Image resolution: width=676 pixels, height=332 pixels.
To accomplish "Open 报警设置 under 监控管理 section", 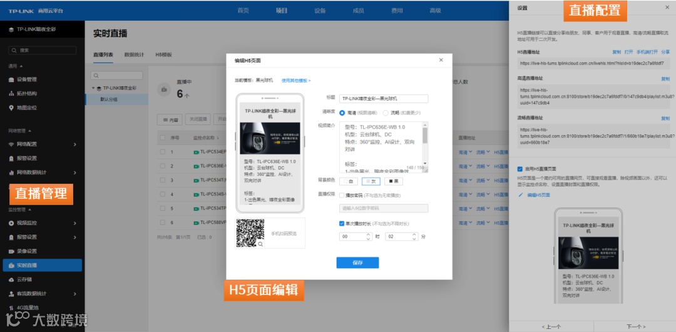I will [x=27, y=237].
